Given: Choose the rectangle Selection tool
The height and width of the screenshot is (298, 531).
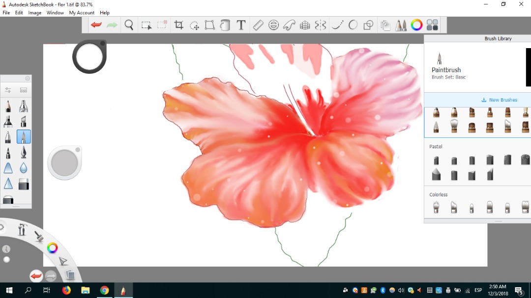Looking at the screenshot, I should pos(146,25).
